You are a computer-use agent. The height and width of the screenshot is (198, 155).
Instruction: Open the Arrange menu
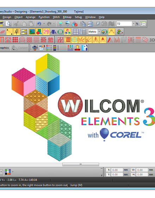tap(31, 17)
